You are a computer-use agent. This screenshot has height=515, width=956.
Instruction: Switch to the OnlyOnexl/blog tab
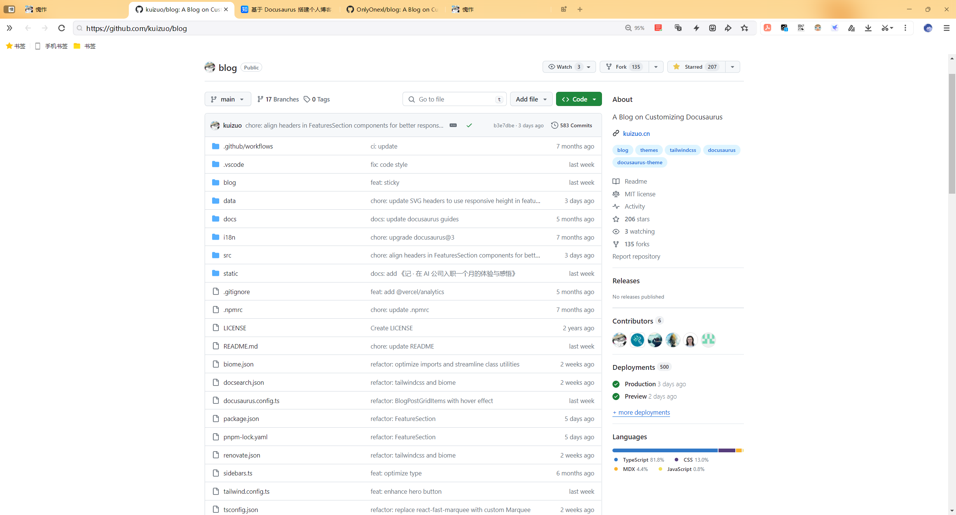(392, 9)
